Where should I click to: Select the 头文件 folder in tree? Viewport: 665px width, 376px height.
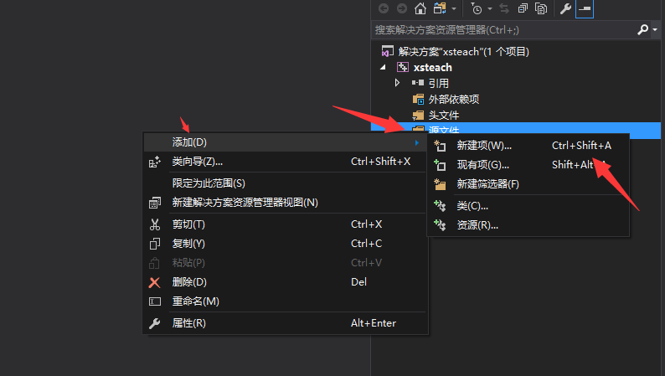[x=443, y=115]
